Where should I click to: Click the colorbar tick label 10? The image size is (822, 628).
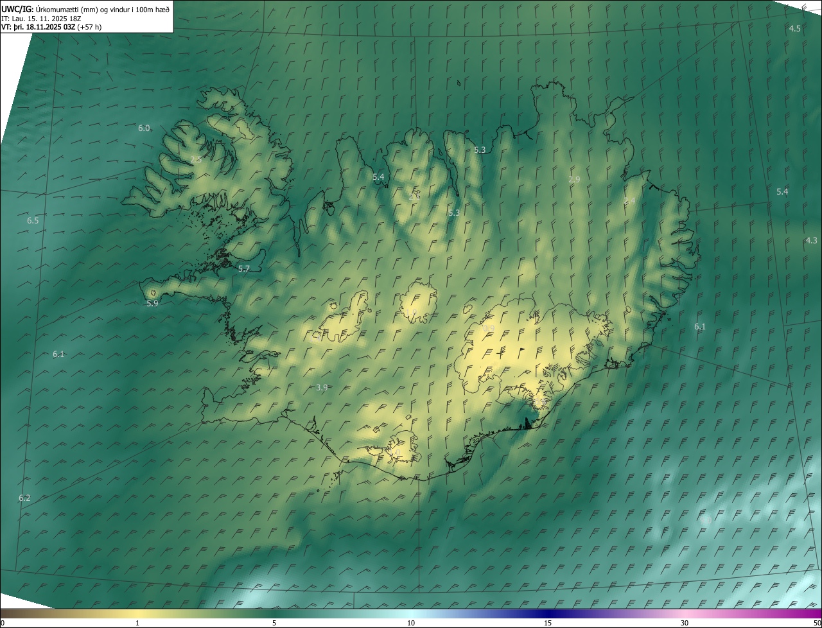coord(411,624)
